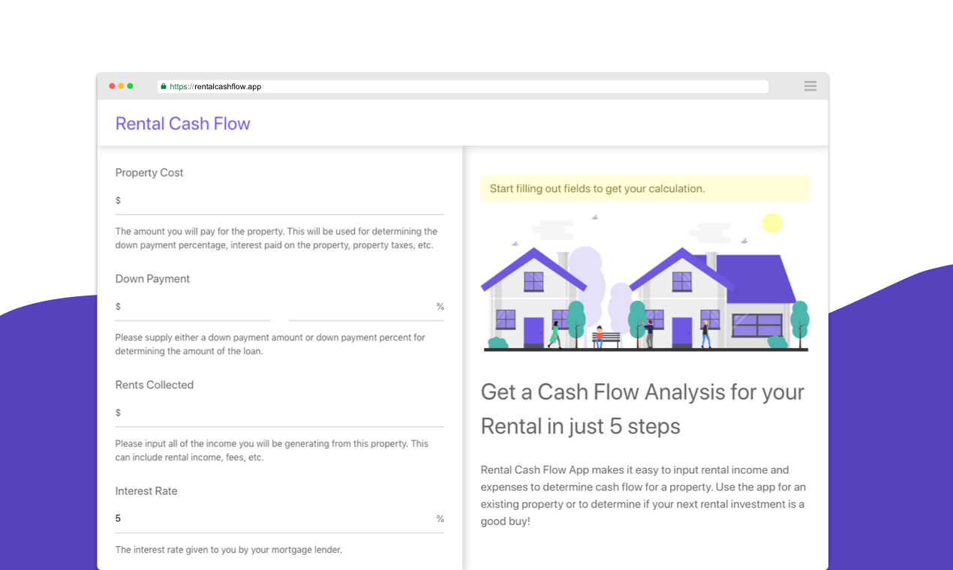The height and width of the screenshot is (570, 953).
Task: Click the percent symbol beside the Interest Rate field
Action: pos(440,518)
